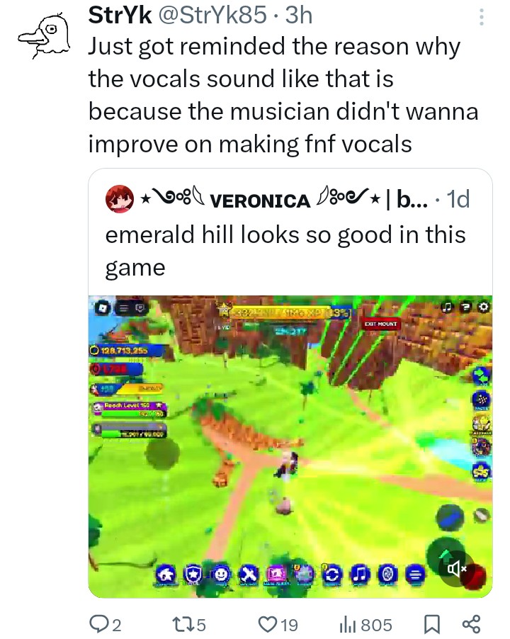510x639 pixels.
Task: Play the embedded game video
Action: [x=290, y=446]
